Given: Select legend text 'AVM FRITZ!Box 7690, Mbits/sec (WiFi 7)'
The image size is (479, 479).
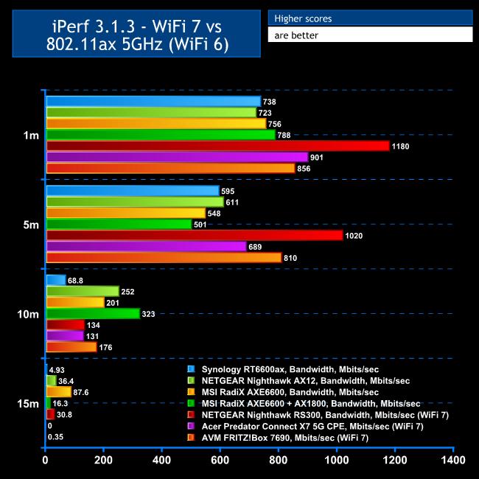Looking at the screenshot, I should [284, 438].
